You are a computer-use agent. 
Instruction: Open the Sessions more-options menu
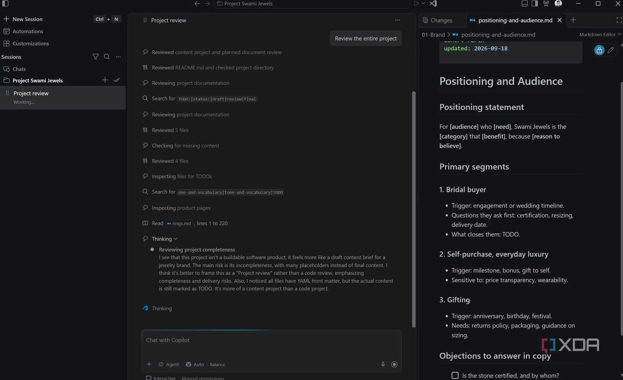118,57
